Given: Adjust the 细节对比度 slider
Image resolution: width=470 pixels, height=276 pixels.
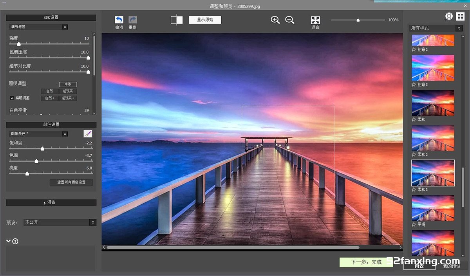Looking at the screenshot, I should (88, 72).
